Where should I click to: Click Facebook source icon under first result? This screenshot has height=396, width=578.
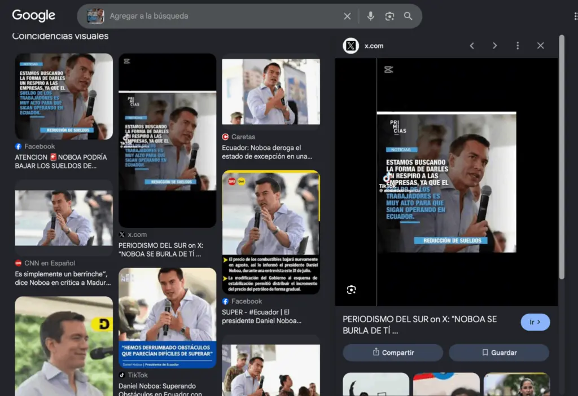[19, 146]
